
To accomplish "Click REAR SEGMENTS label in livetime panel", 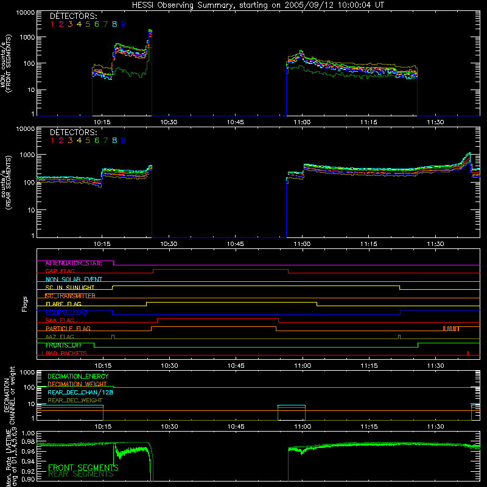I will (x=81, y=474).
